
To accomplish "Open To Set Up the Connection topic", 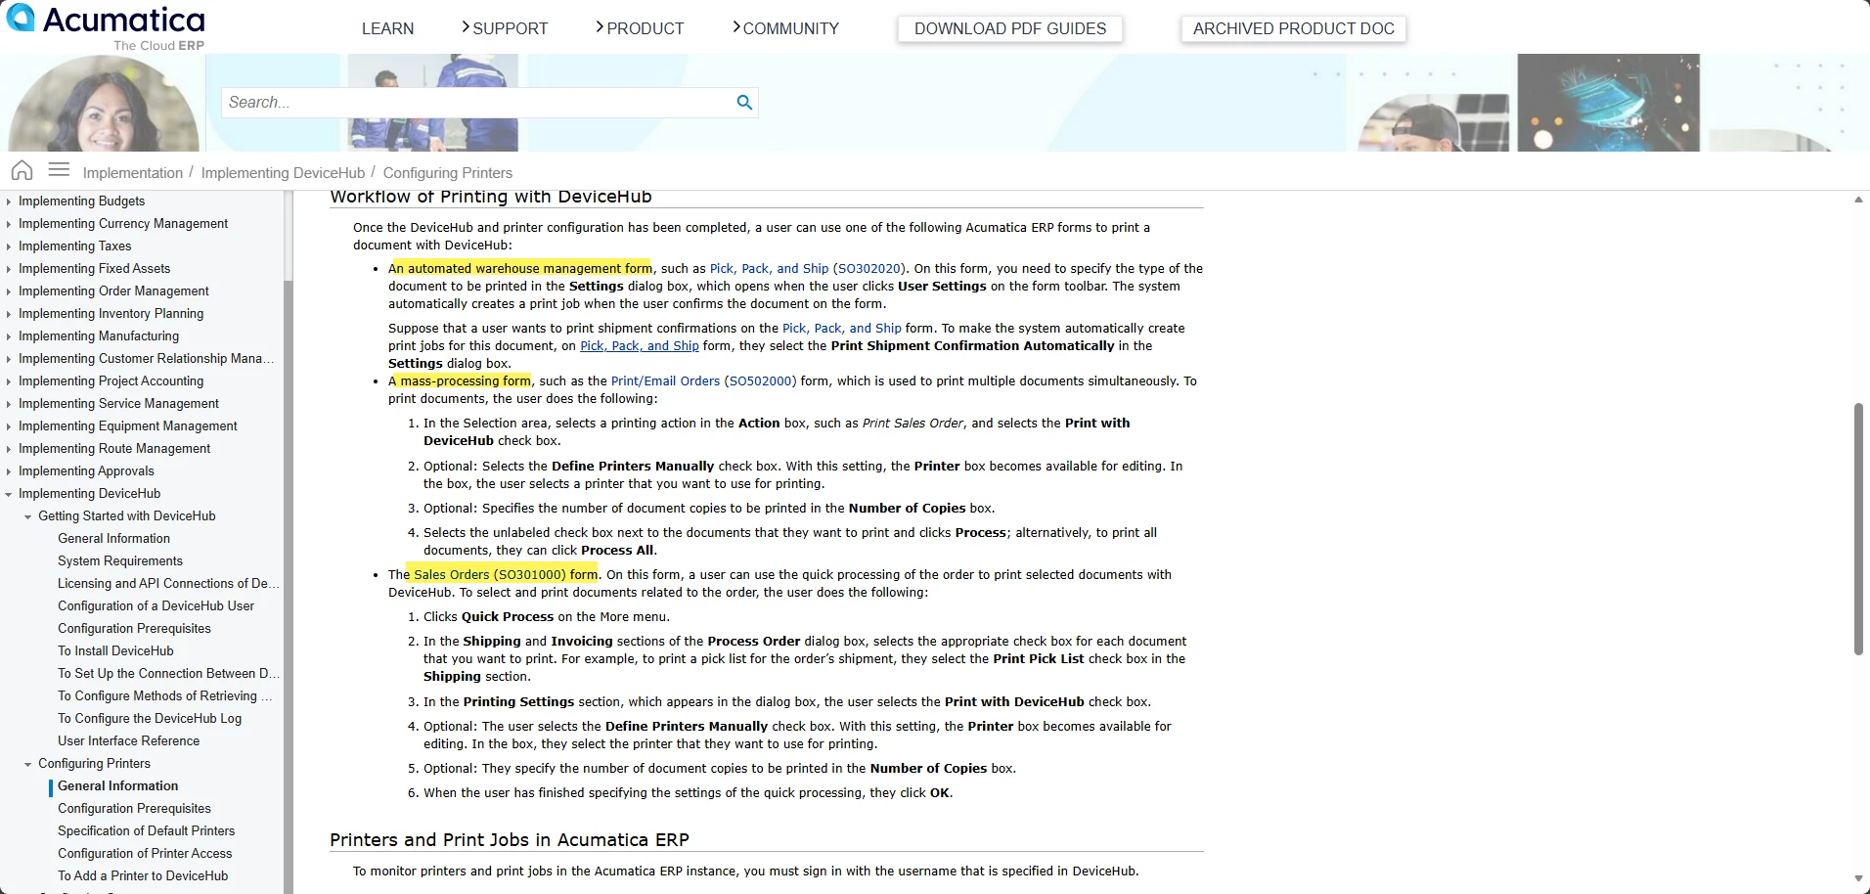I will click(x=168, y=674).
